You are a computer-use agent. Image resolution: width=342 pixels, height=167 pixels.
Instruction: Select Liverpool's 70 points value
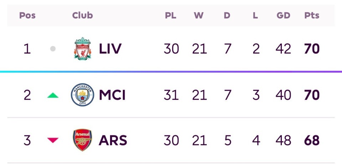[312, 49]
